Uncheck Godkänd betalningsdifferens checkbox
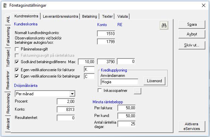The height and width of the screenshot is (137, 210). coord(17,62)
